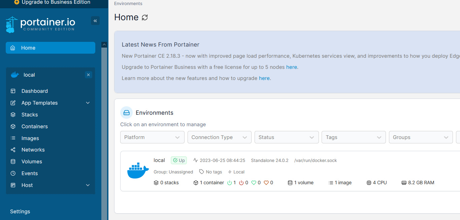Click the Environments breadcrumb
This screenshot has width=460, height=220.
pyautogui.click(x=128, y=4)
